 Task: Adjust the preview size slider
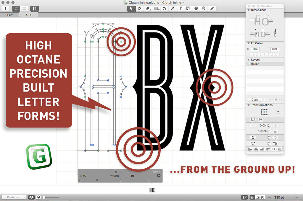[44, 197]
